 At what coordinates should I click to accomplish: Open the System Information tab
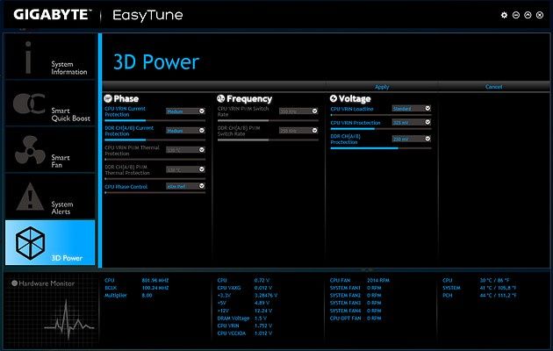coord(50,56)
